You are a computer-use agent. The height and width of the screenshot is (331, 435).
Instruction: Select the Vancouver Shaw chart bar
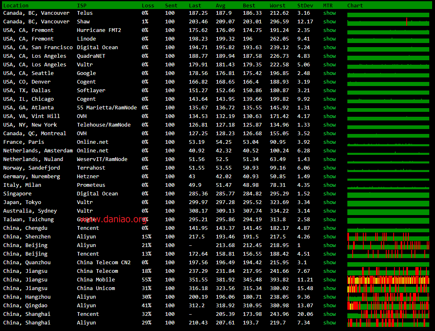point(388,22)
